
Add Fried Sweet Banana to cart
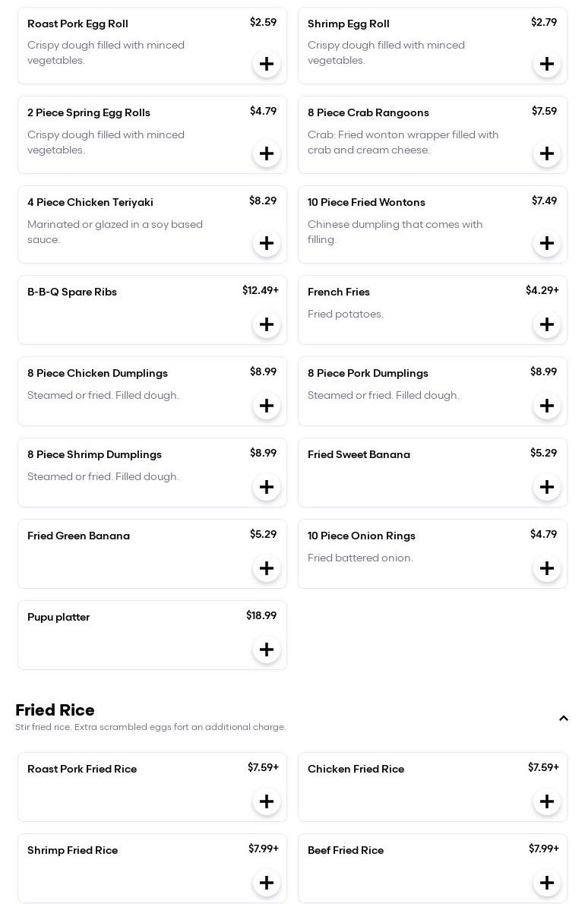click(x=547, y=487)
